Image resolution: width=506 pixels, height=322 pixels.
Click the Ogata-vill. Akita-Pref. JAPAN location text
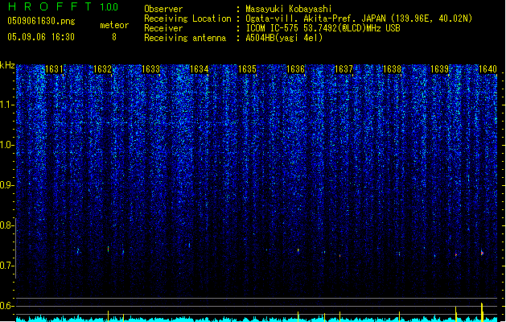359,19
